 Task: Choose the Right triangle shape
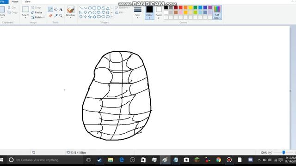[x=81, y=12]
